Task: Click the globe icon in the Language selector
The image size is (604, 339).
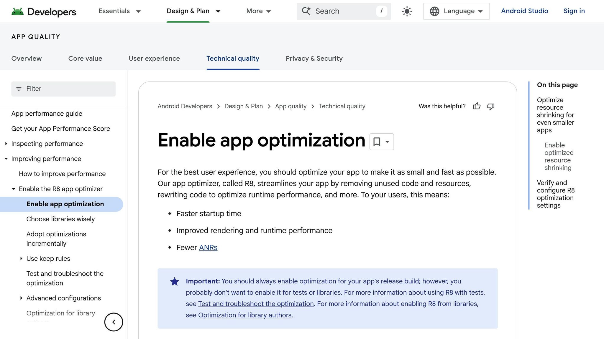Action: (434, 11)
